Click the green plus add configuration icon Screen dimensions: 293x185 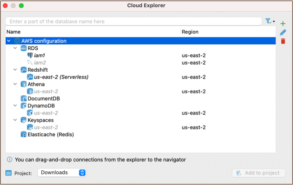pos(283,24)
